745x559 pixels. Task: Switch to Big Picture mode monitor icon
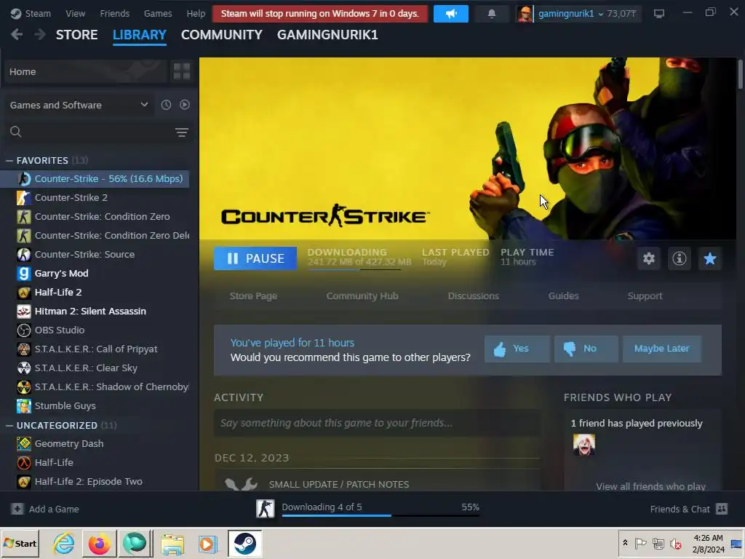point(658,14)
